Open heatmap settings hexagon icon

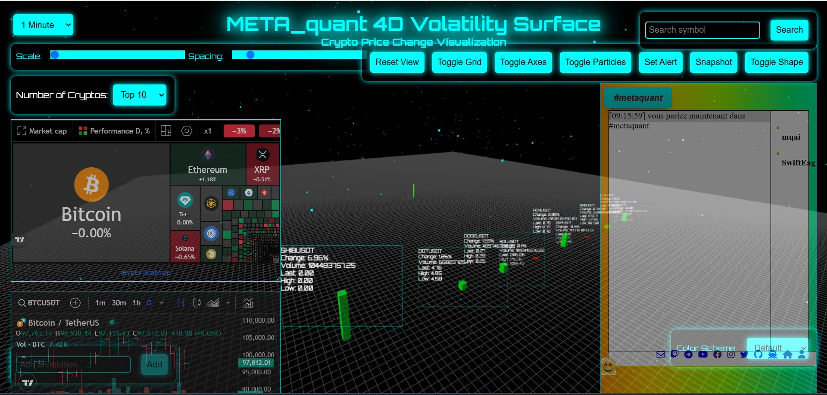pos(187,131)
